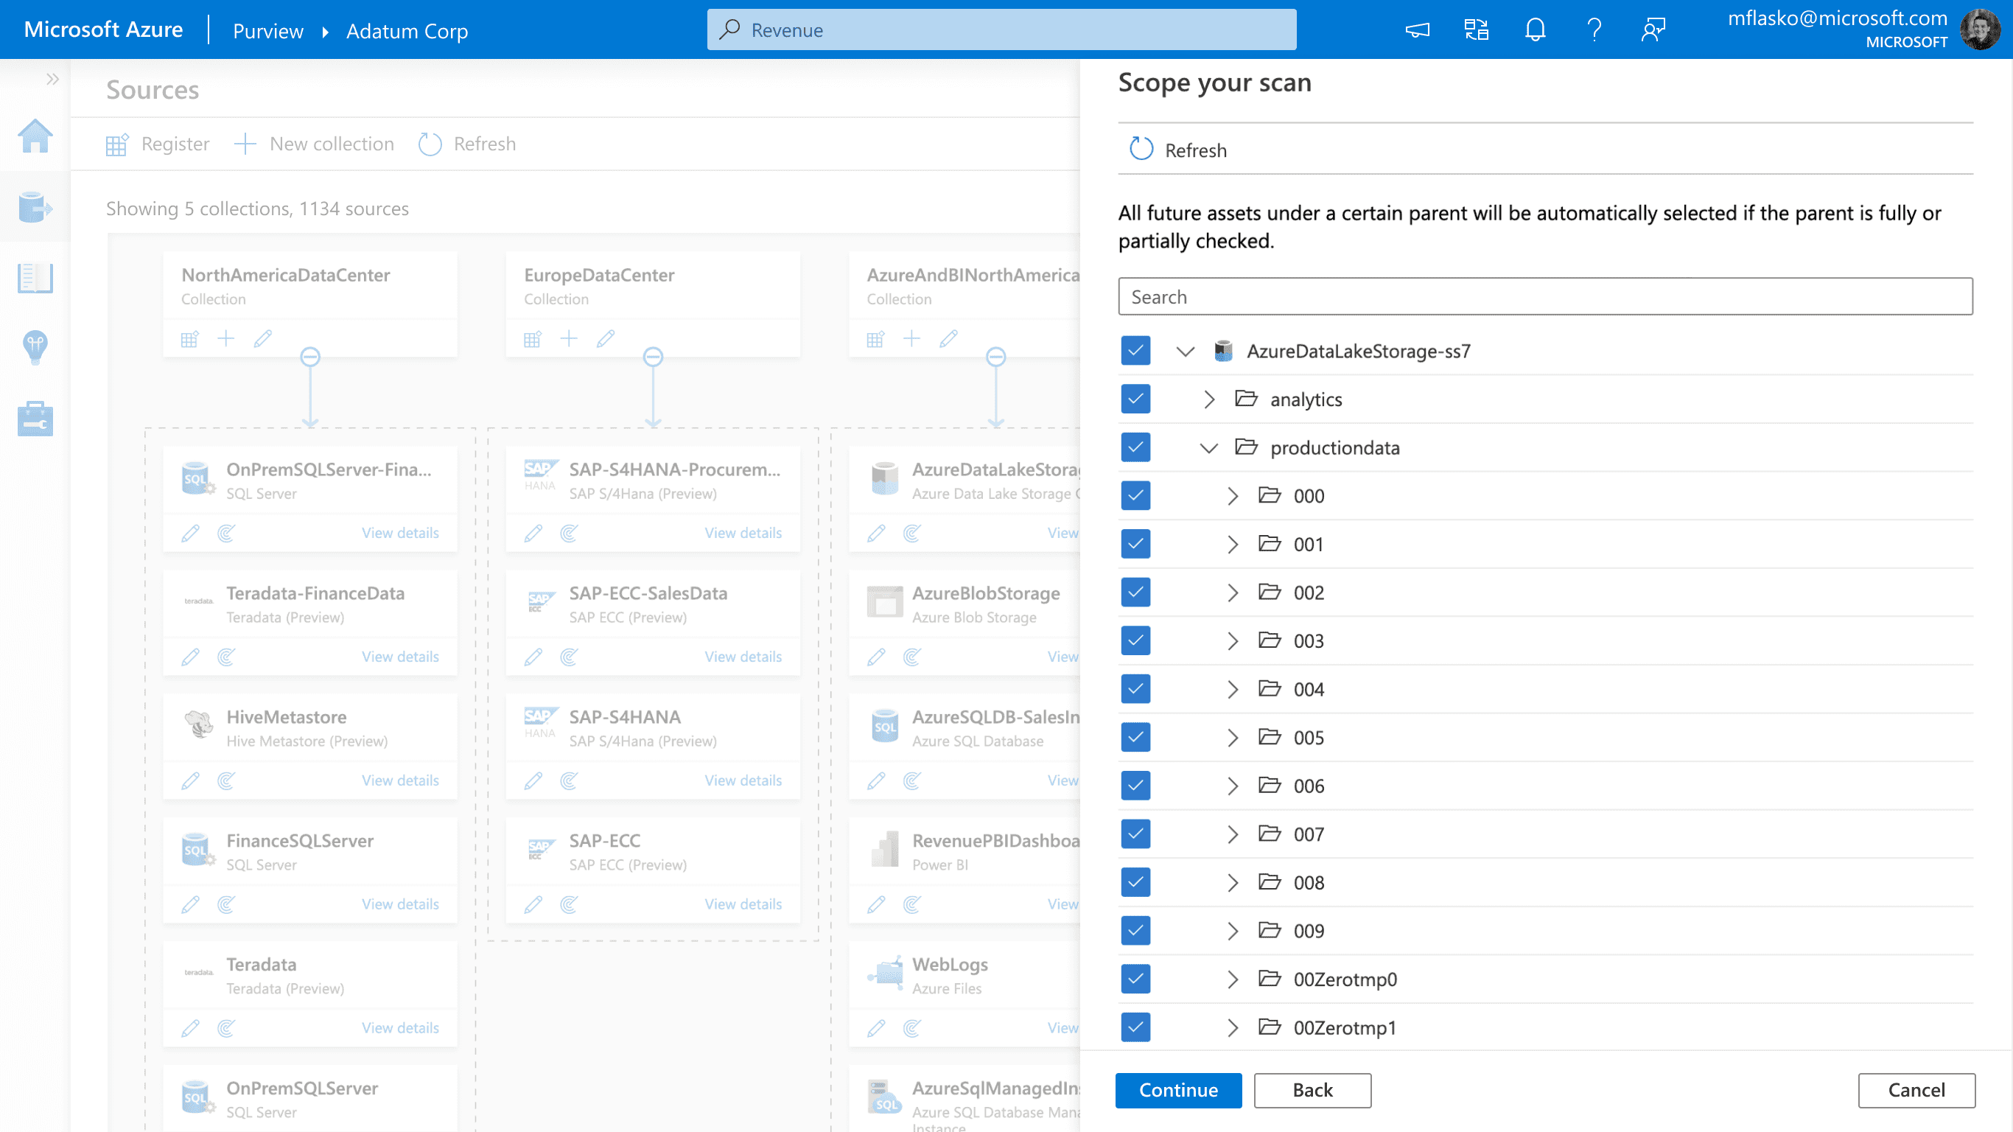
Task: Open the Sources data map sidebar icon
Action: (x=35, y=207)
